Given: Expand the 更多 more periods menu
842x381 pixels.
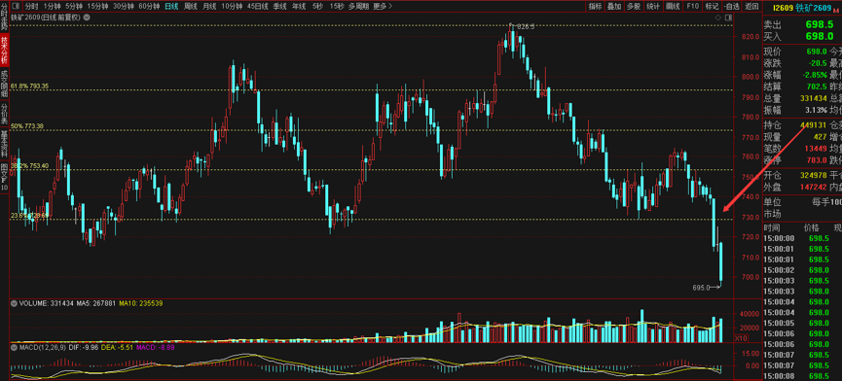Looking at the screenshot, I should pyautogui.click(x=383, y=7).
